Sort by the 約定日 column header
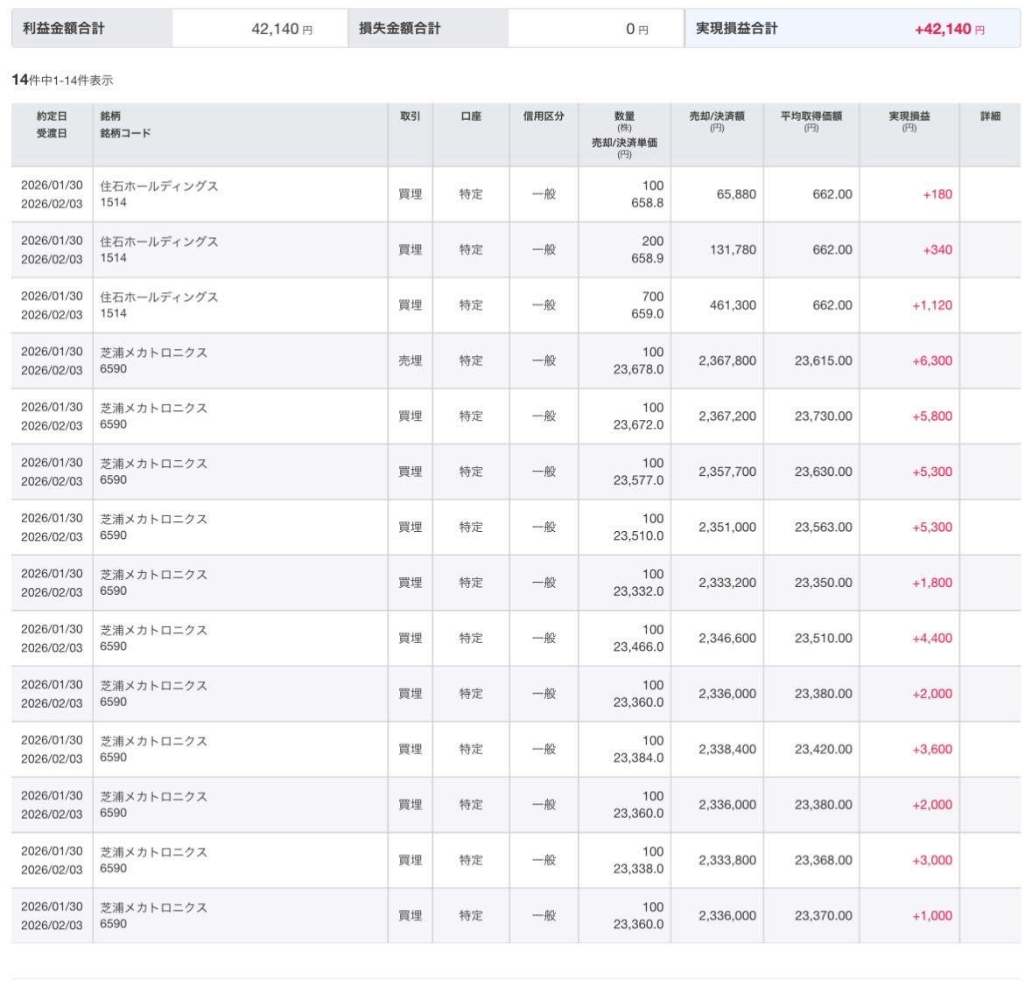This screenshot has height=986, width=1032. (x=52, y=116)
